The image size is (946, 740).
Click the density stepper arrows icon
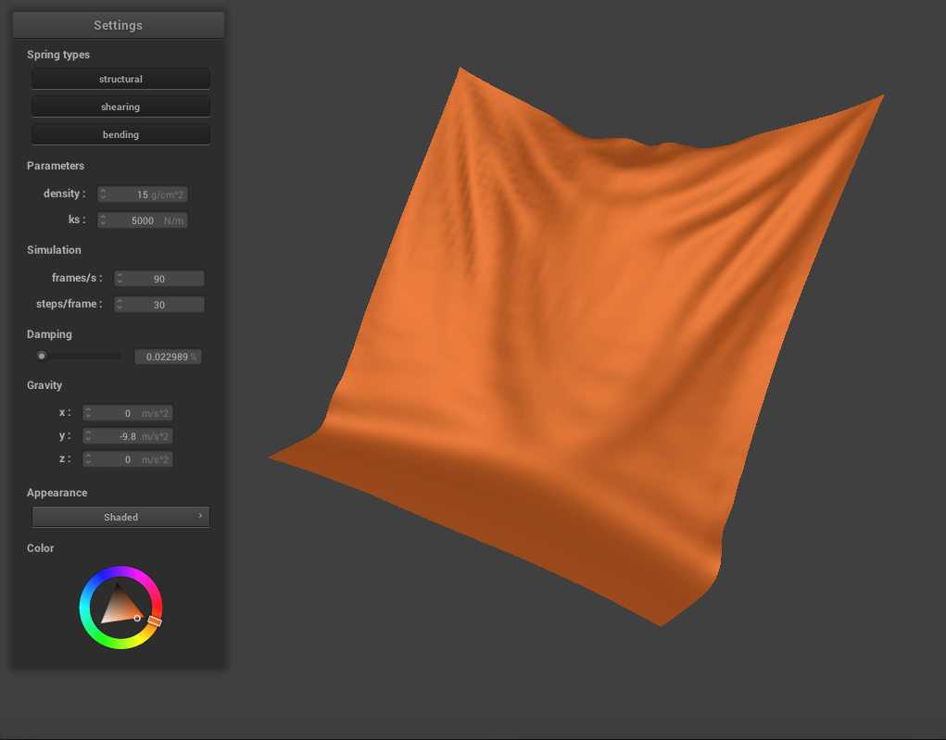point(103,194)
